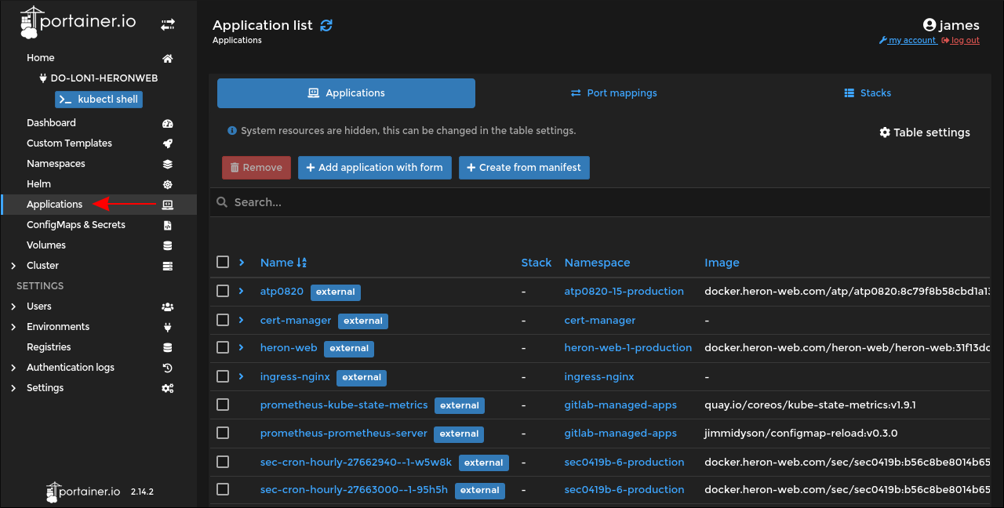Click the Helm wheel icon in sidebar
Viewport: 1004px width, 508px height.
[167, 184]
